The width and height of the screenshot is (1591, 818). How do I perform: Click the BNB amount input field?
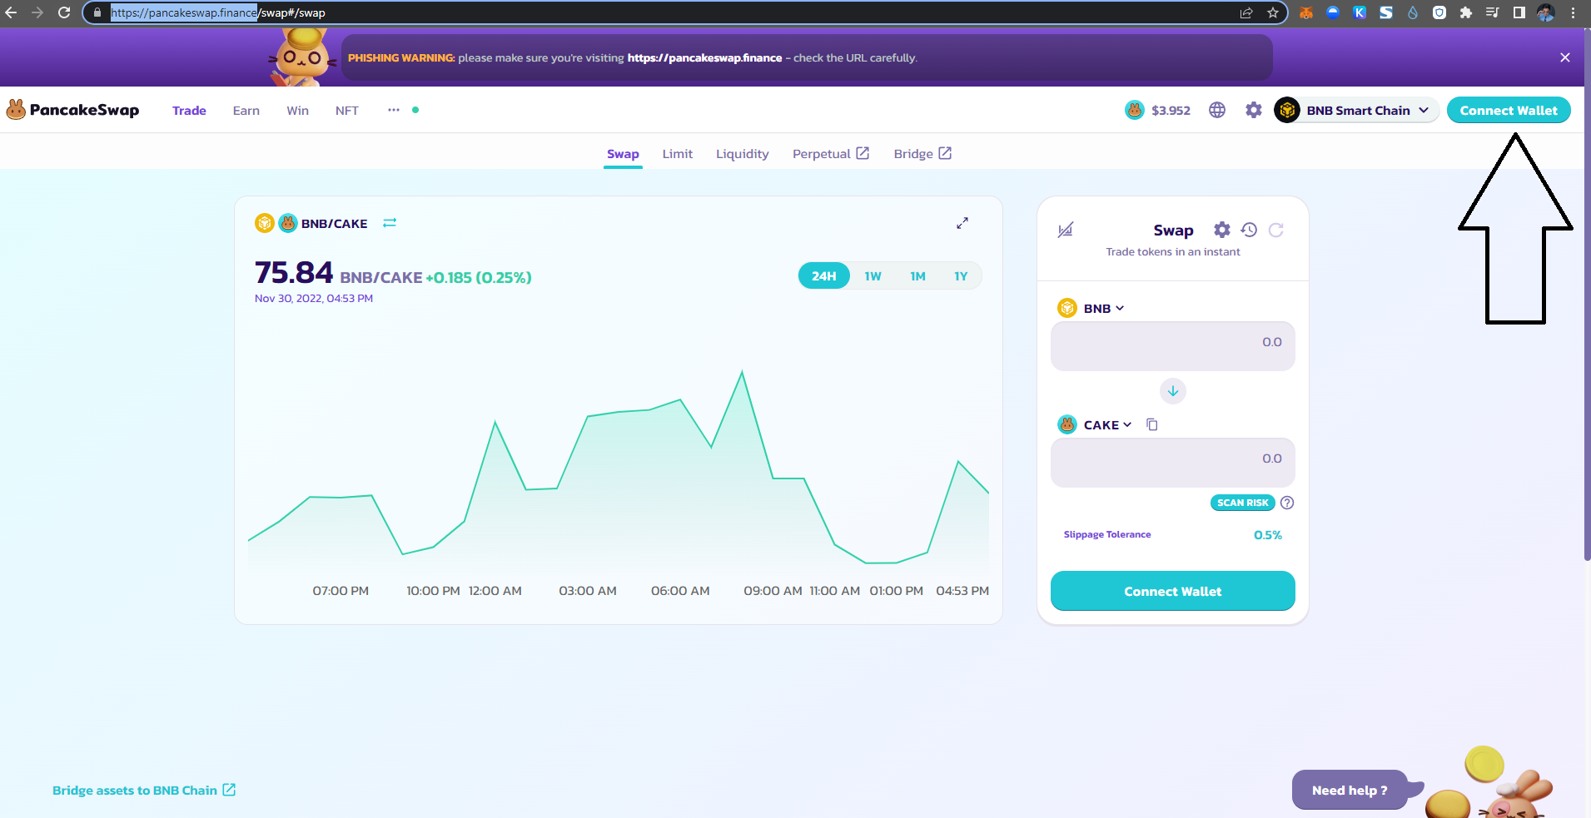tap(1171, 345)
